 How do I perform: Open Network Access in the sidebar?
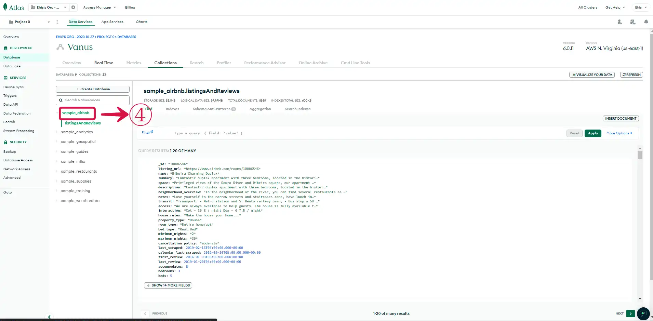pos(17,169)
